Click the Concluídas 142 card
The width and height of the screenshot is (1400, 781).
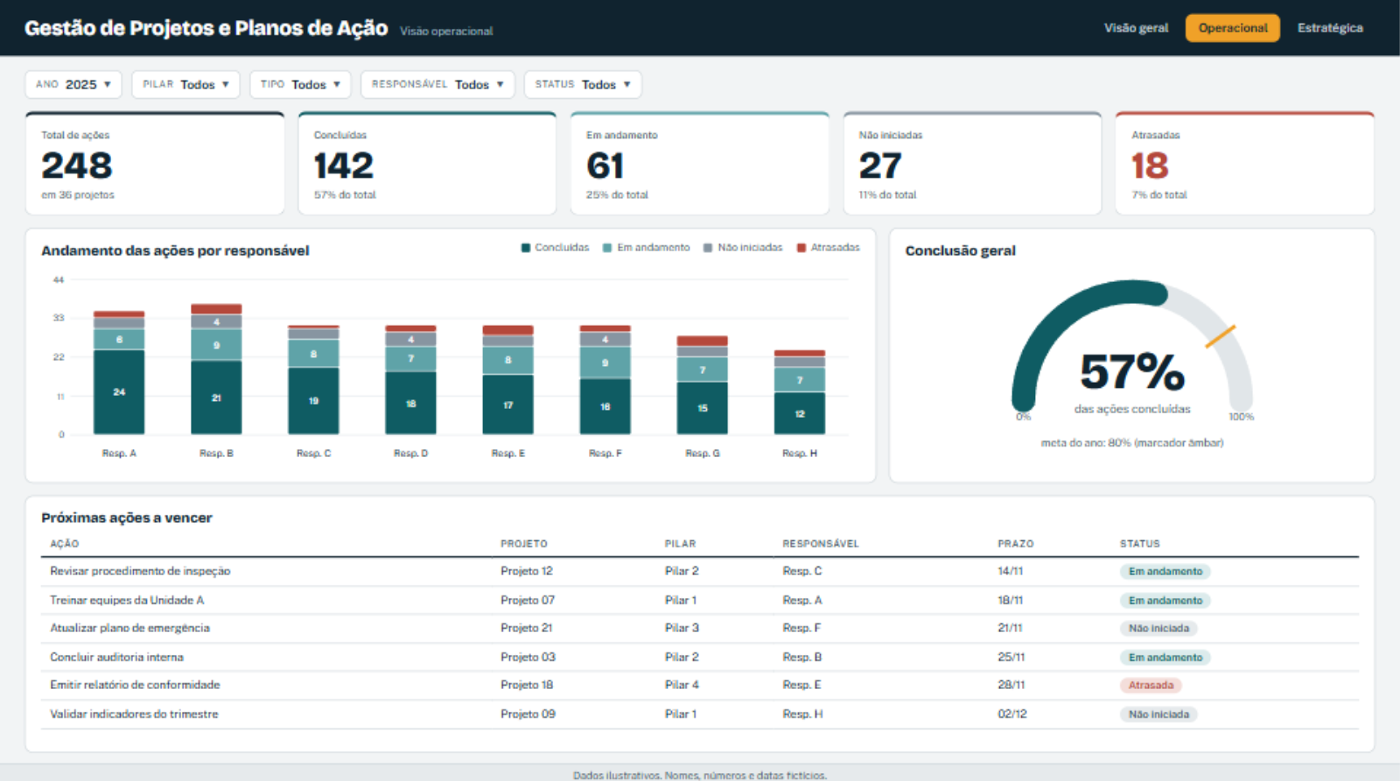pyautogui.click(x=428, y=164)
